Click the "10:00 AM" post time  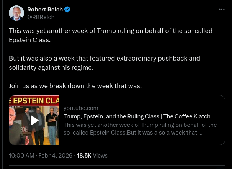[x=21, y=156]
